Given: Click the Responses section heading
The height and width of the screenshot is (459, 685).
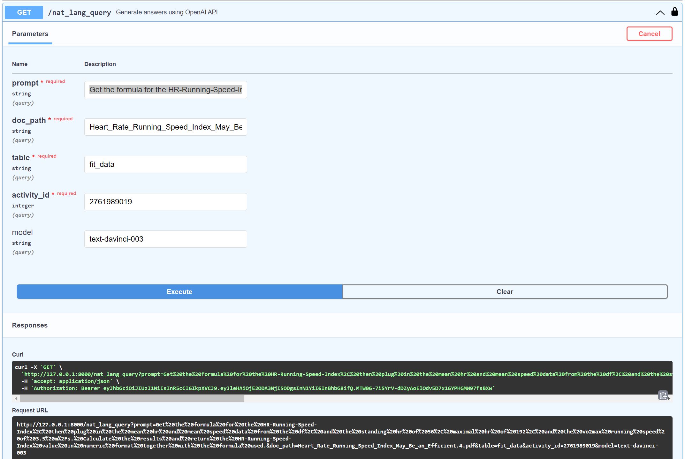Looking at the screenshot, I should [x=30, y=325].
